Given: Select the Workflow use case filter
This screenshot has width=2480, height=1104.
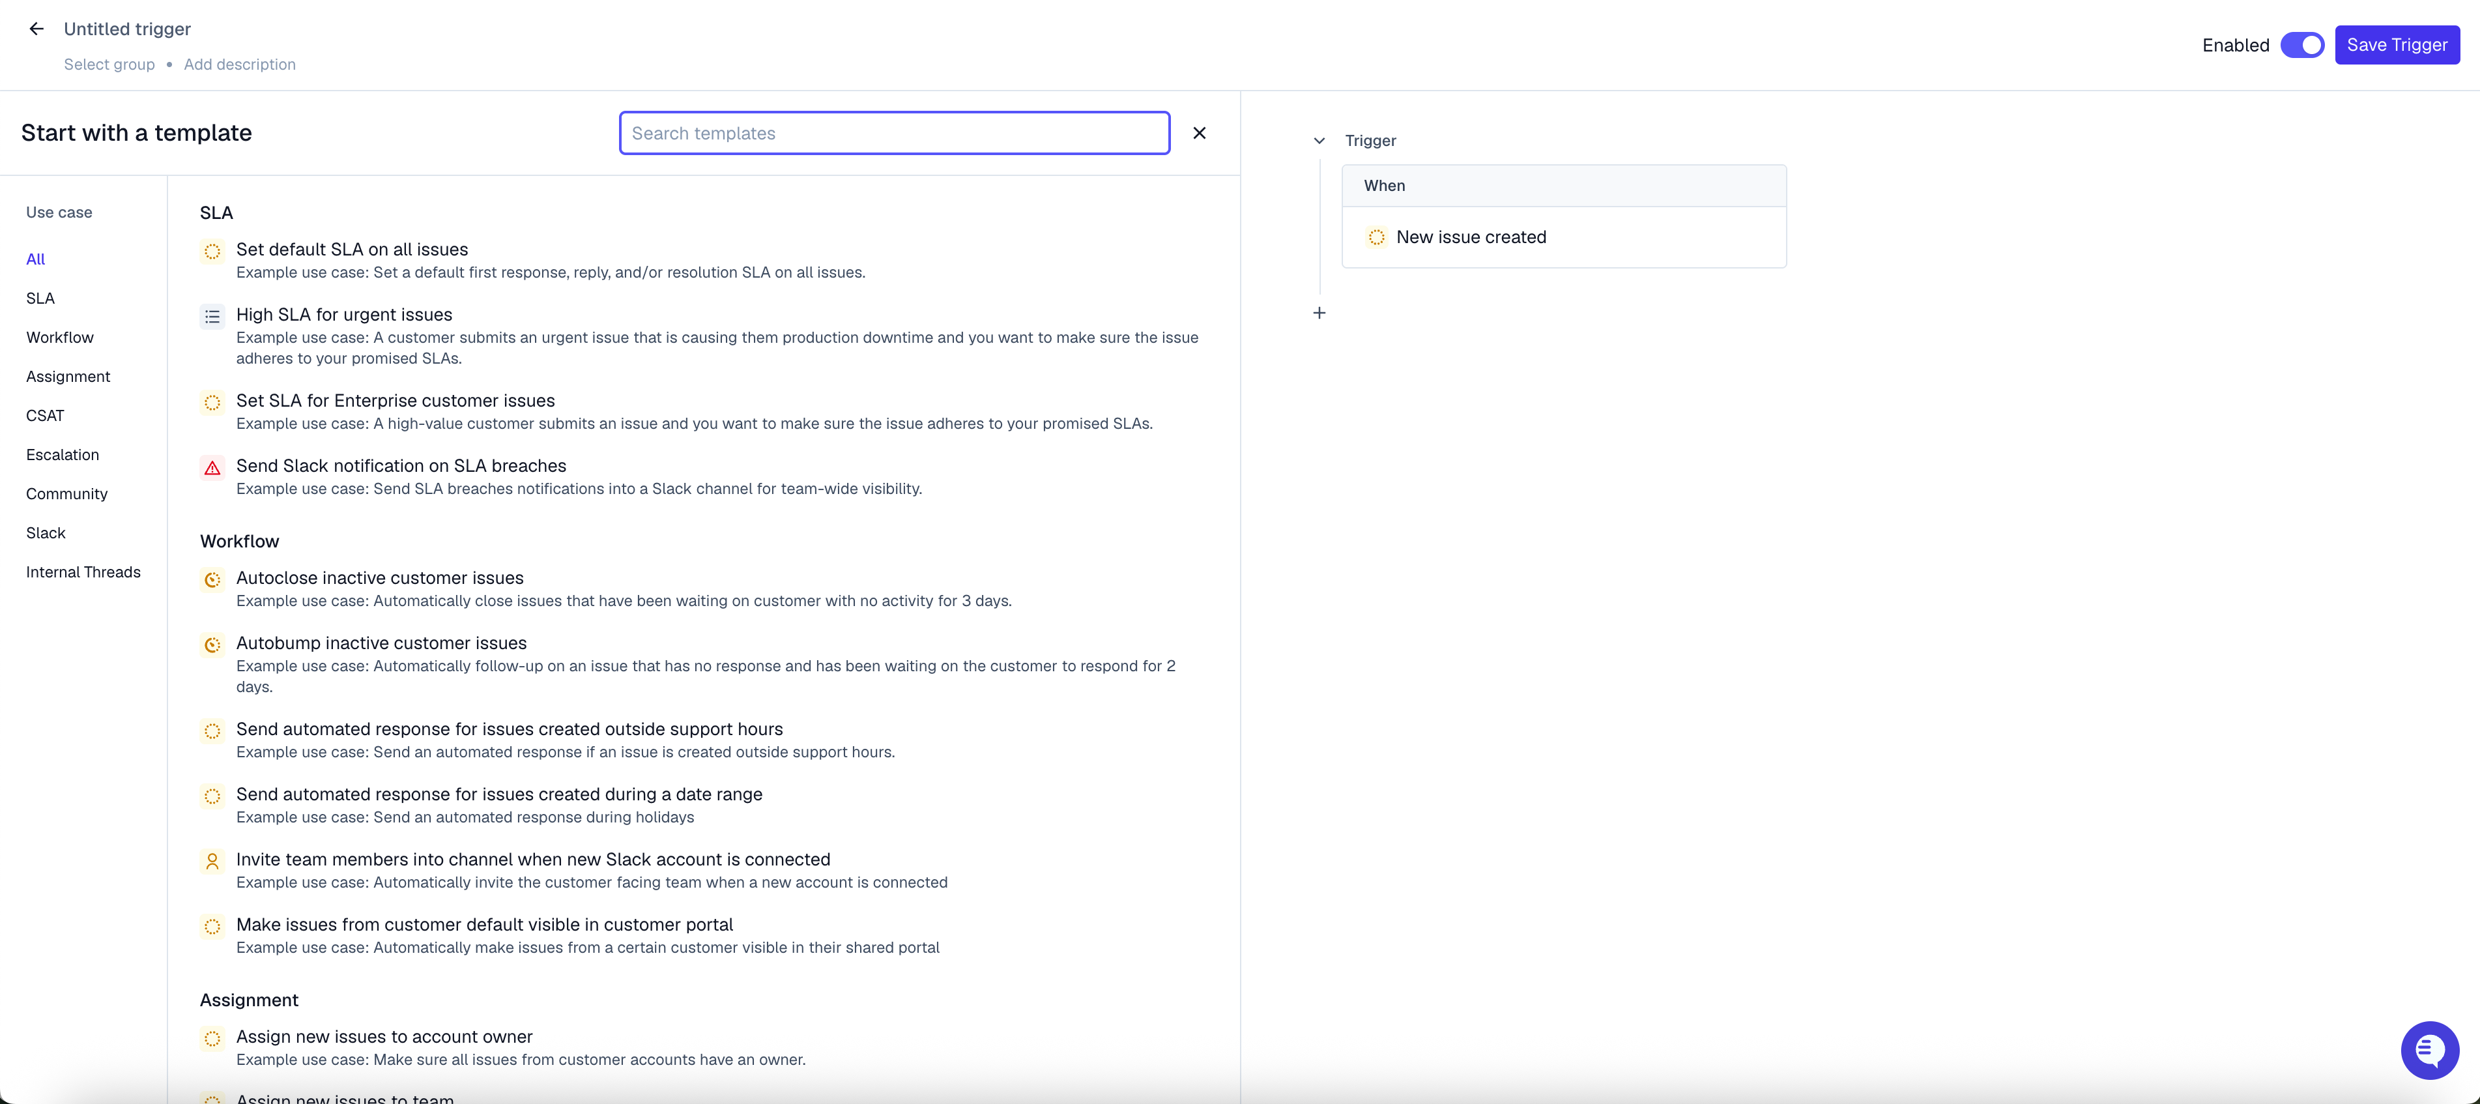Looking at the screenshot, I should click(60, 338).
